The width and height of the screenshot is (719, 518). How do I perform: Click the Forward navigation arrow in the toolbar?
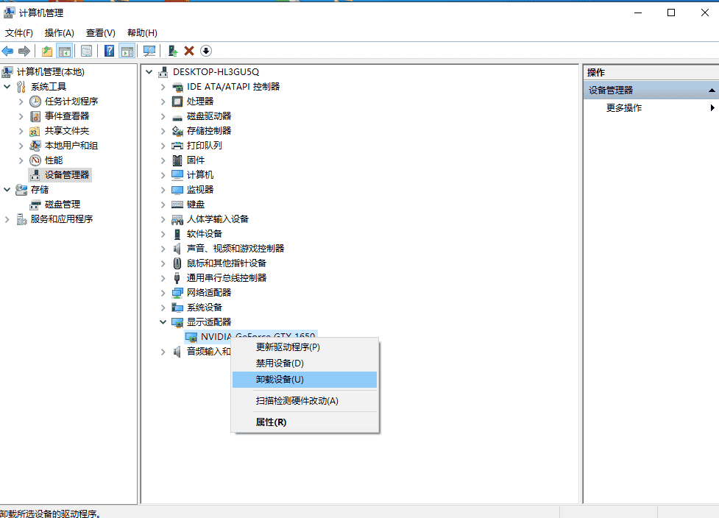pos(24,51)
